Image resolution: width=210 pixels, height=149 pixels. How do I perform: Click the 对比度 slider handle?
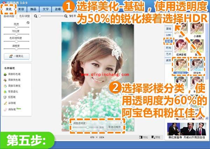(16, 34)
